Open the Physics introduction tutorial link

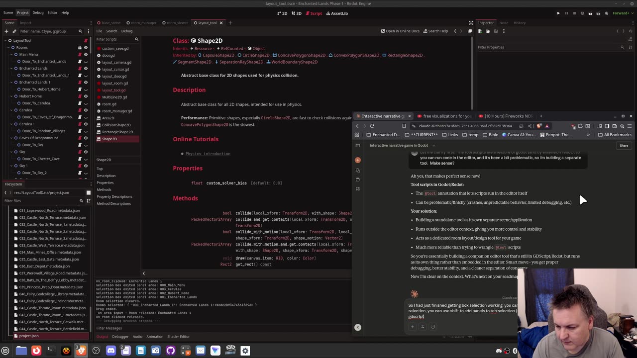(x=208, y=154)
